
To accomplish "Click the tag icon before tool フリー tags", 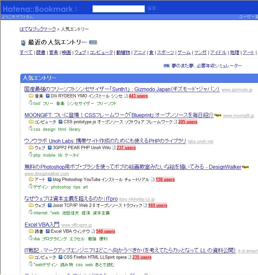I will (x=30, y=103).
